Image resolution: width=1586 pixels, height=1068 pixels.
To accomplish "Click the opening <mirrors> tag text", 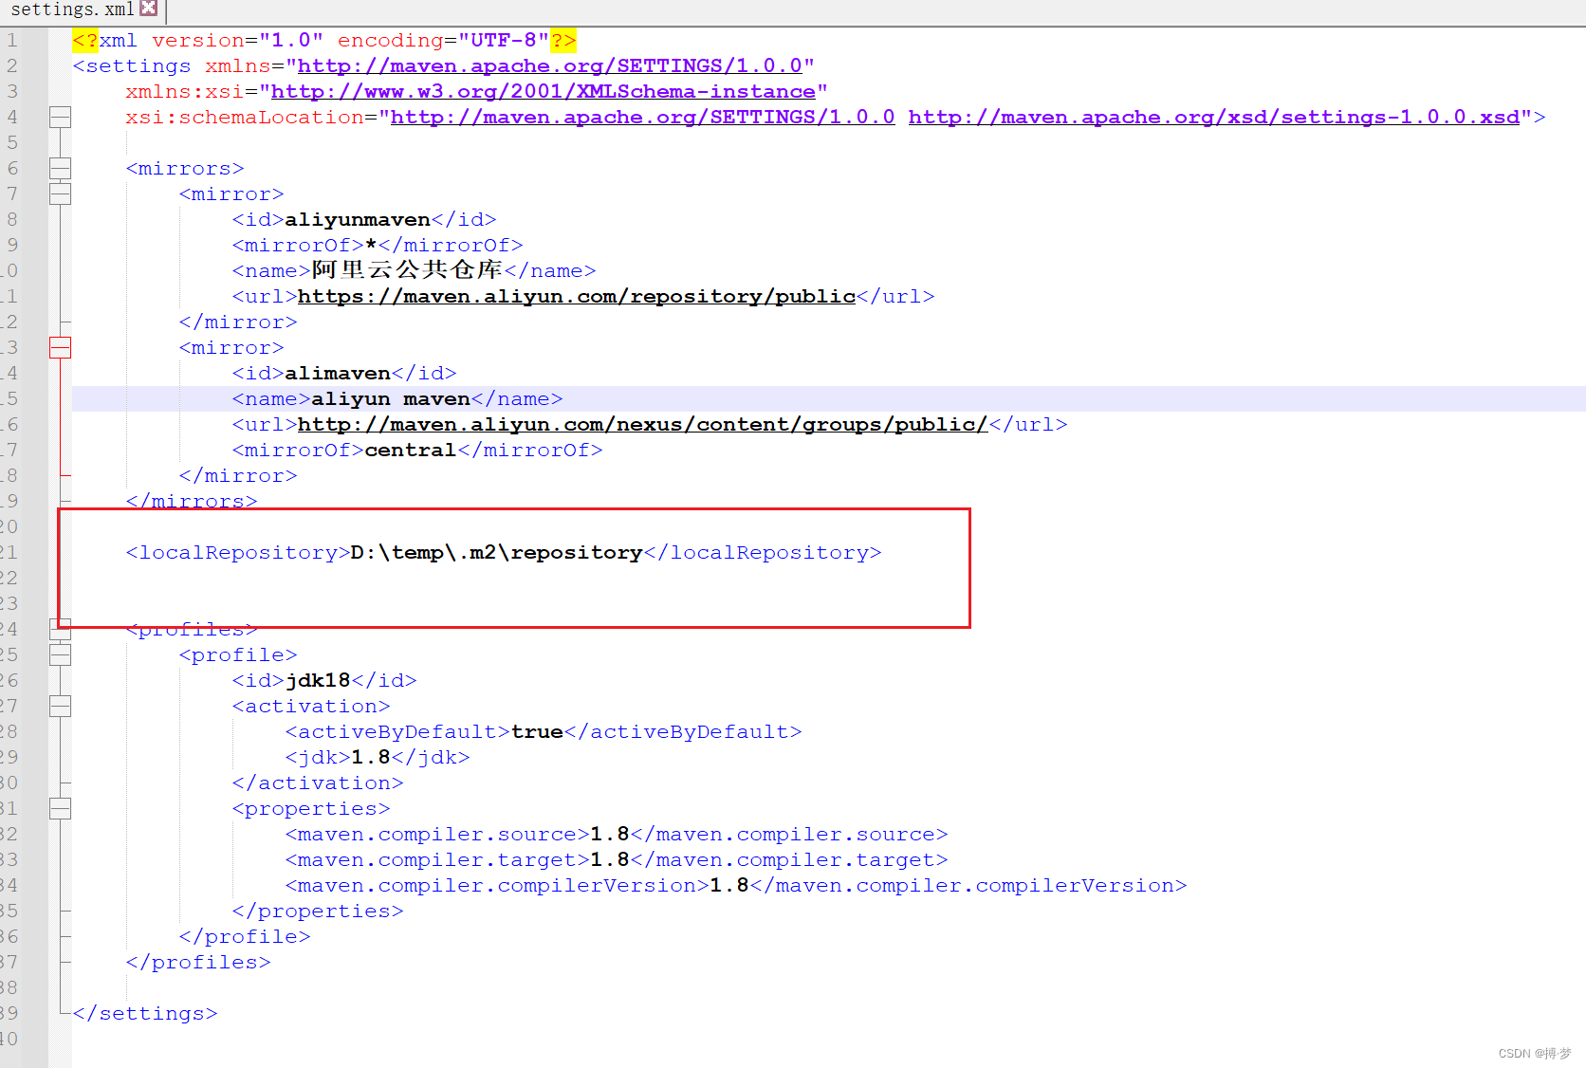I will point(185,169).
